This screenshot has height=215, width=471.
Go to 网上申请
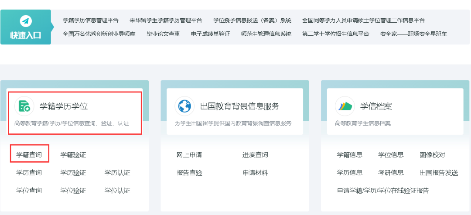(x=189, y=155)
